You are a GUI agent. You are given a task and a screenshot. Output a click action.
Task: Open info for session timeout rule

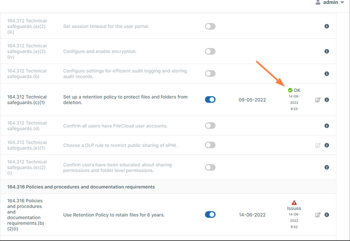327,27
